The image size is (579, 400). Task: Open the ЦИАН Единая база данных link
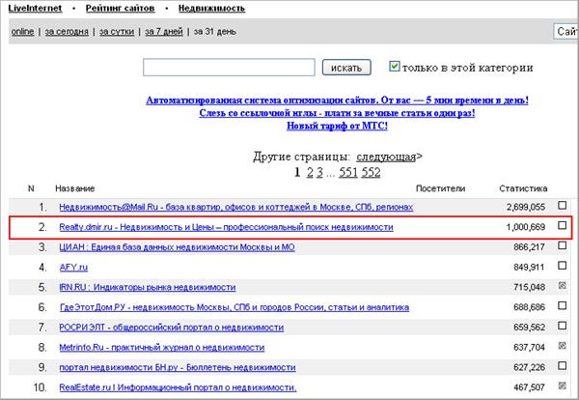(x=177, y=247)
